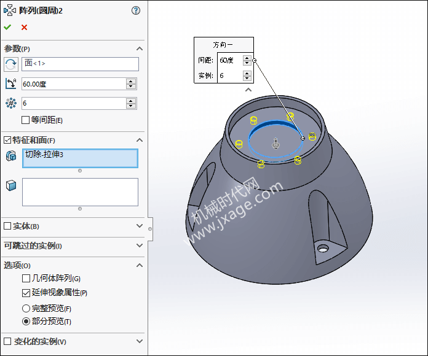The height and width of the screenshot is (356, 428).
Task: Reverse the pattern direction button
Action: tap(11, 64)
